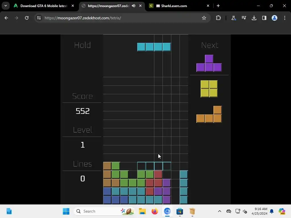Open Copilot preview icon on taskbar
The image size is (291, 218).
[282, 211]
